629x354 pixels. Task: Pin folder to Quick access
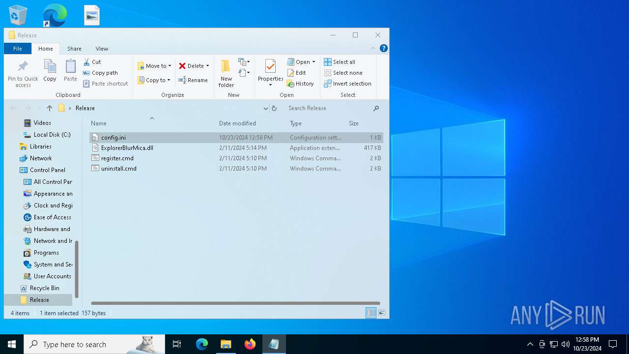click(x=23, y=74)
